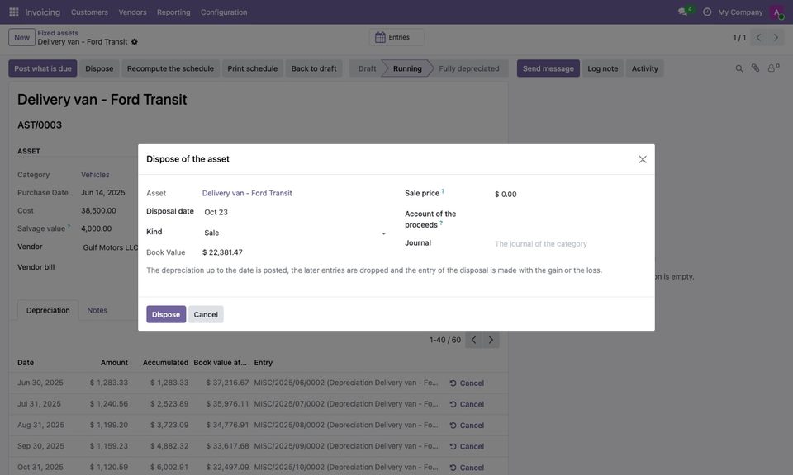Show followers via person icon
This screenshot has height=475, width=793.
click(x=773, y=68)
